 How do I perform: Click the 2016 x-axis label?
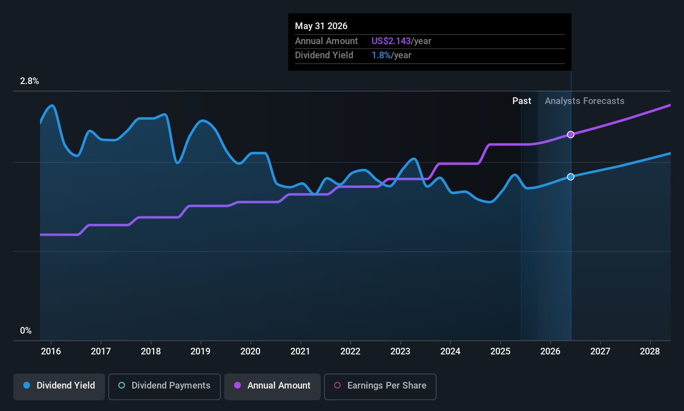click(x=51, y=352)
